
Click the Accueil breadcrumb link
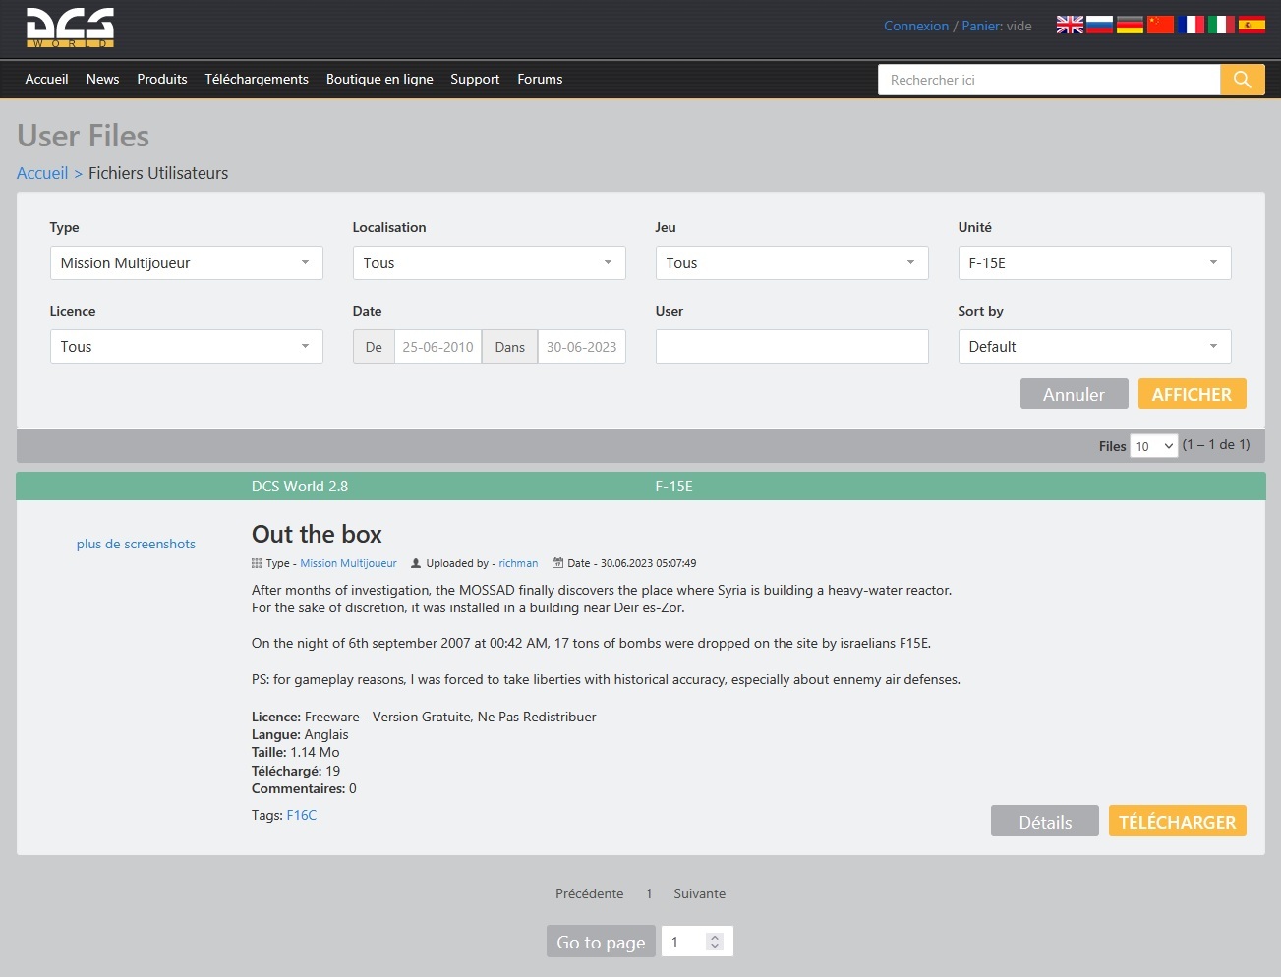coord(42,173)
